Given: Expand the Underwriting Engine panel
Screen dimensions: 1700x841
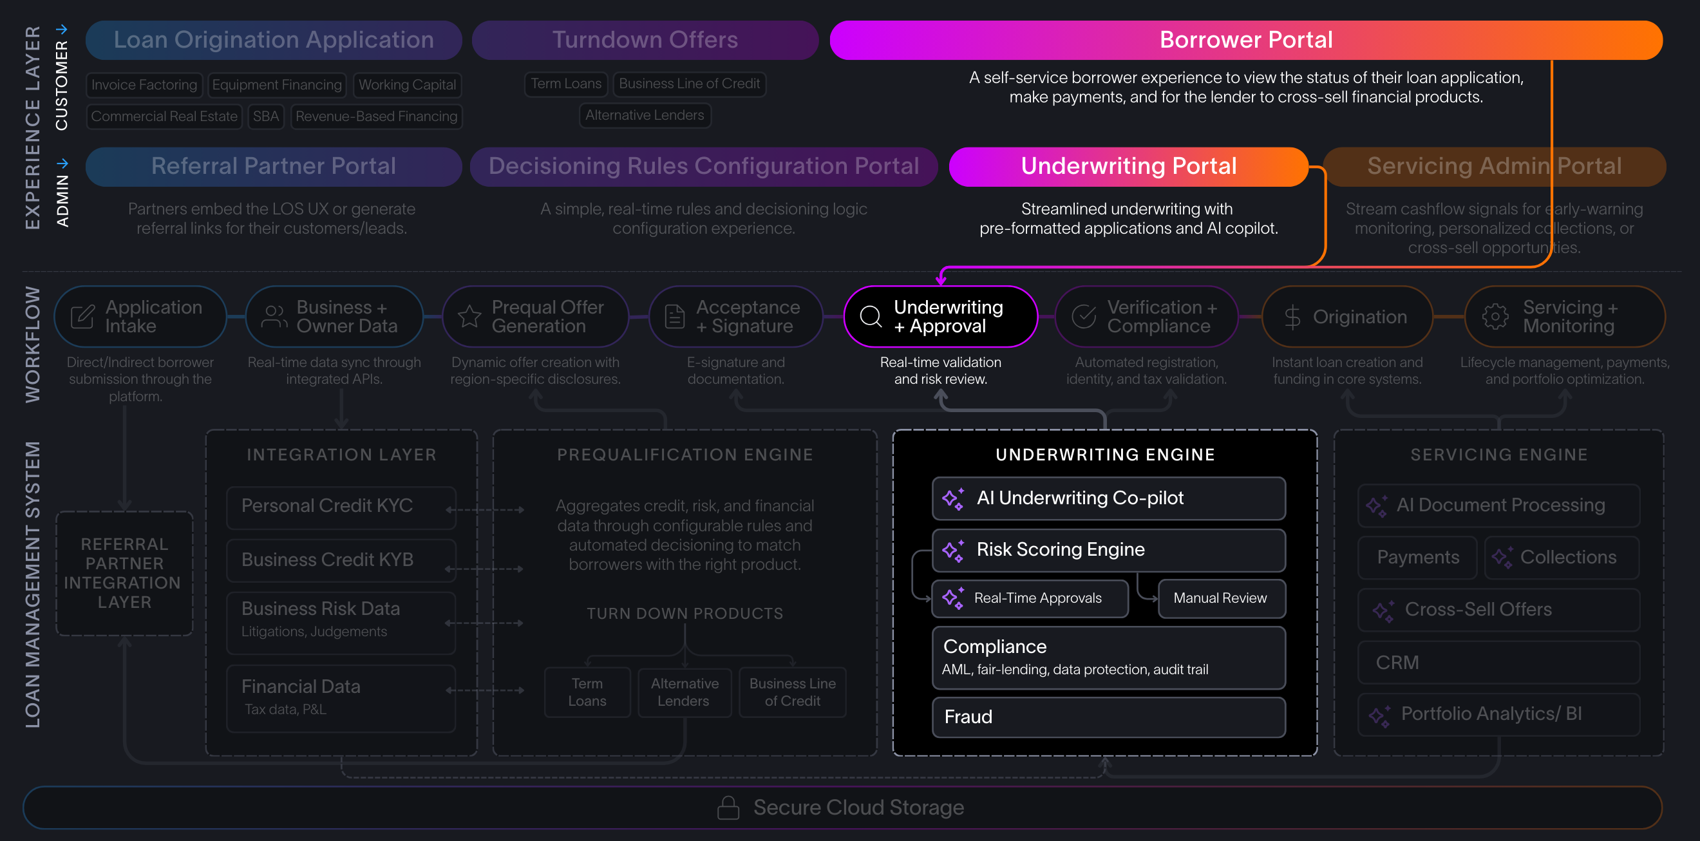Looking at the screenshot, I should tap(1105, 454).
